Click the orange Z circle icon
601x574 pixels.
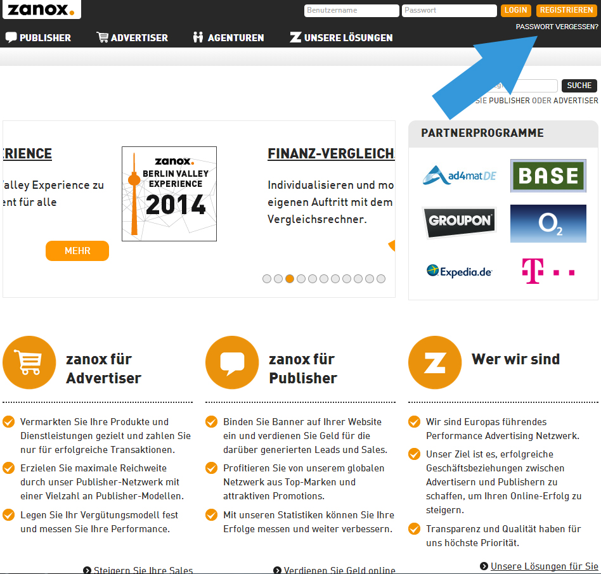point(435,362)
